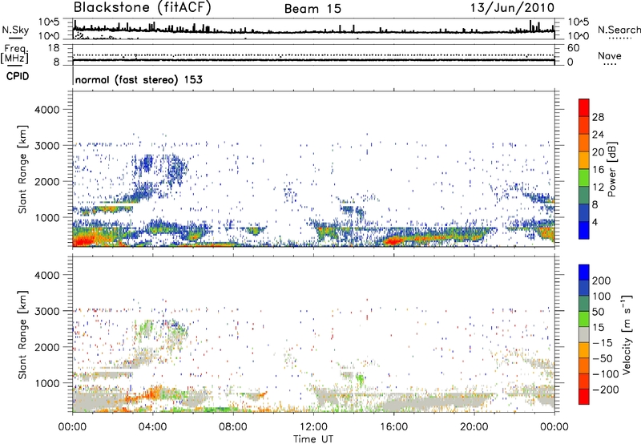This screenshot has height=444, width=641.
Task: Click the "12:00" time tick label
Action: (x=312, y=427)
